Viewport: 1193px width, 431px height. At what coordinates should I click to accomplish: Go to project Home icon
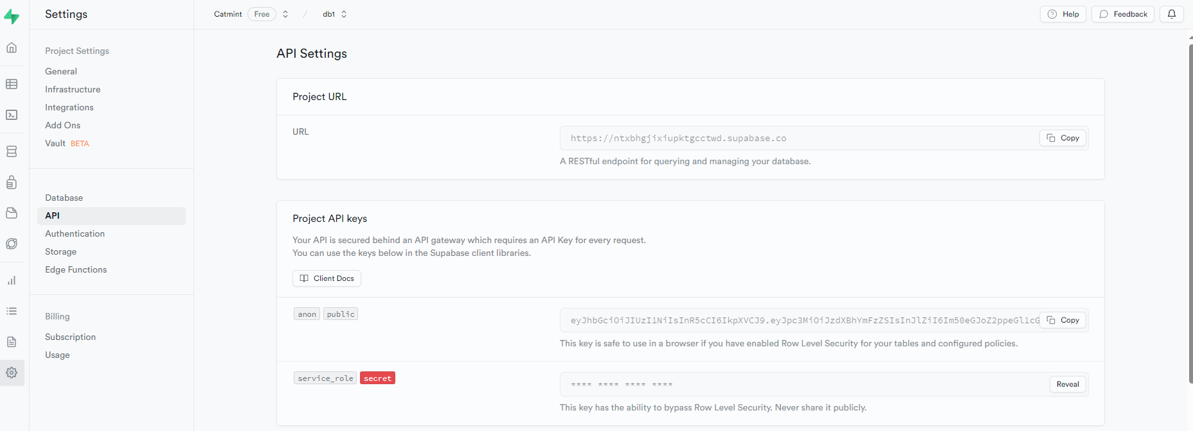[12, 48]
